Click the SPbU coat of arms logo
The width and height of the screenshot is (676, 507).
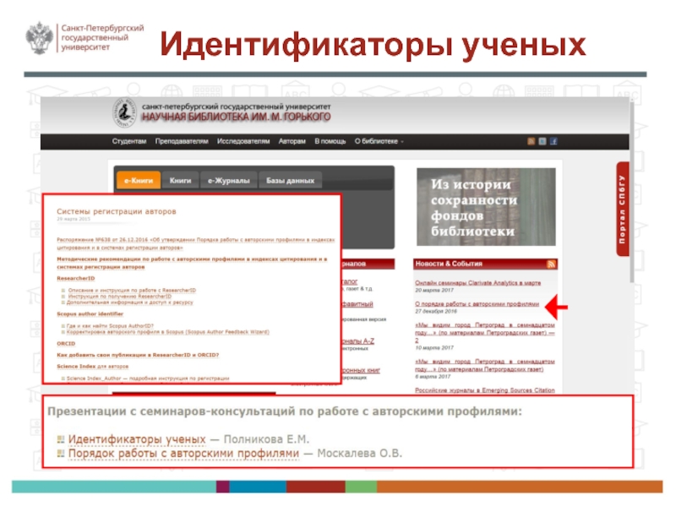point(39,38)
